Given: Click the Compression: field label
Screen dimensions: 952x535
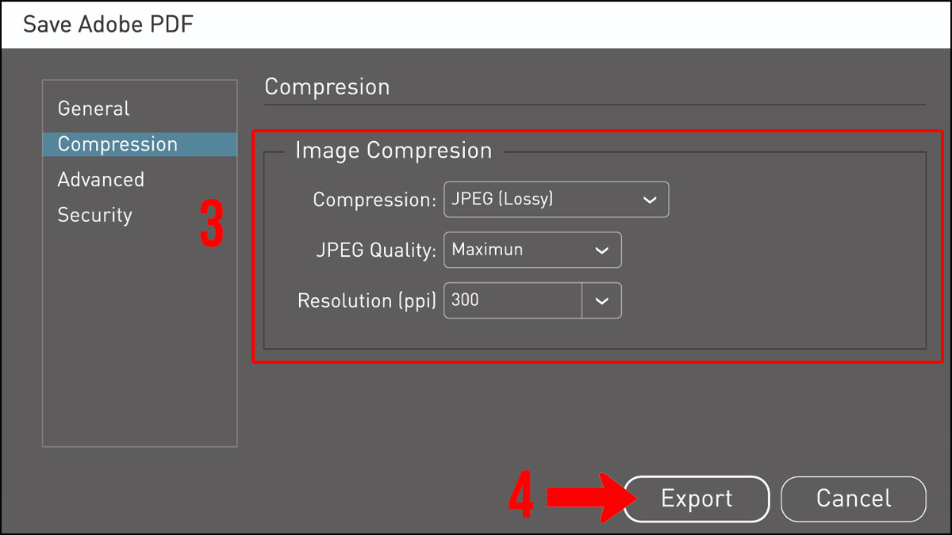Looking at the screenshot, I should click(375, 201).
